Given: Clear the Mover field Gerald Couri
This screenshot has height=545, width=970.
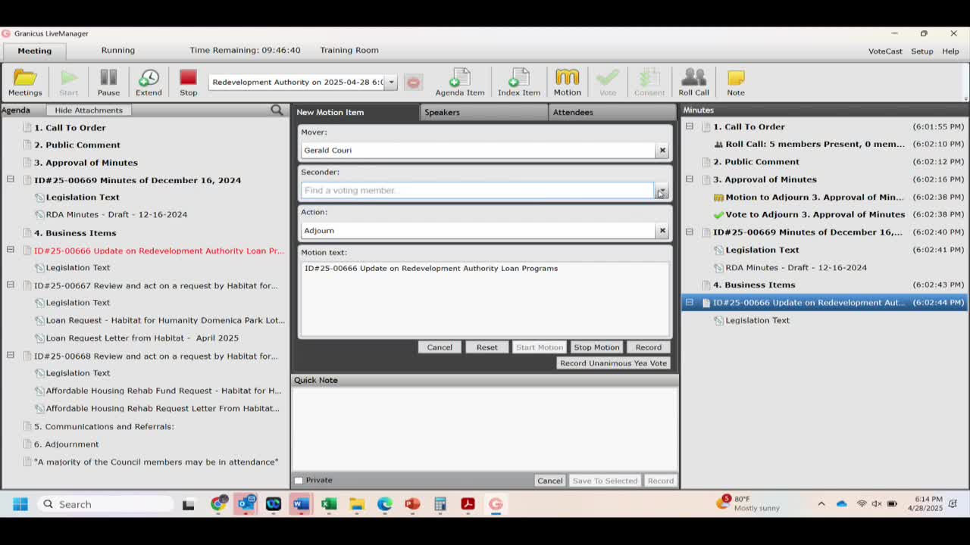Looking at the screenshot, I should [x=662, y=150].
